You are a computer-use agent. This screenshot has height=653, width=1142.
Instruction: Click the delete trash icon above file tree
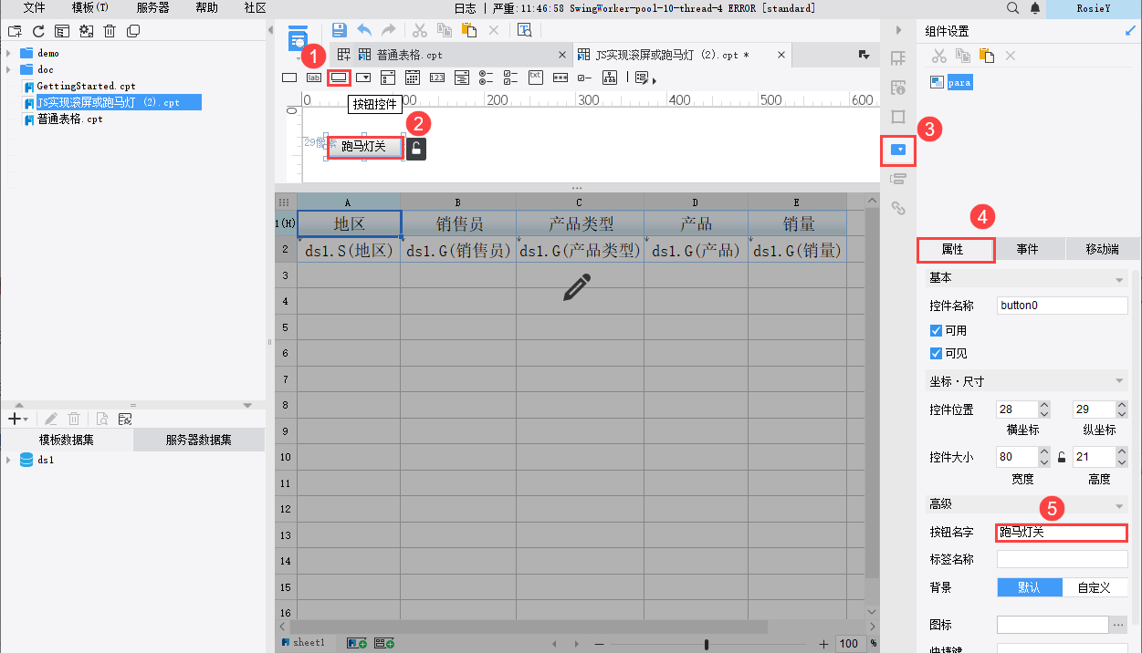(110, 31)
